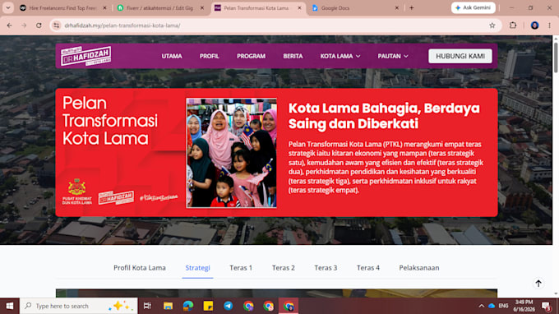Go back with the browser back arrow
The width and height of the screenshot is (559, 314).
[x=10, y=25]
